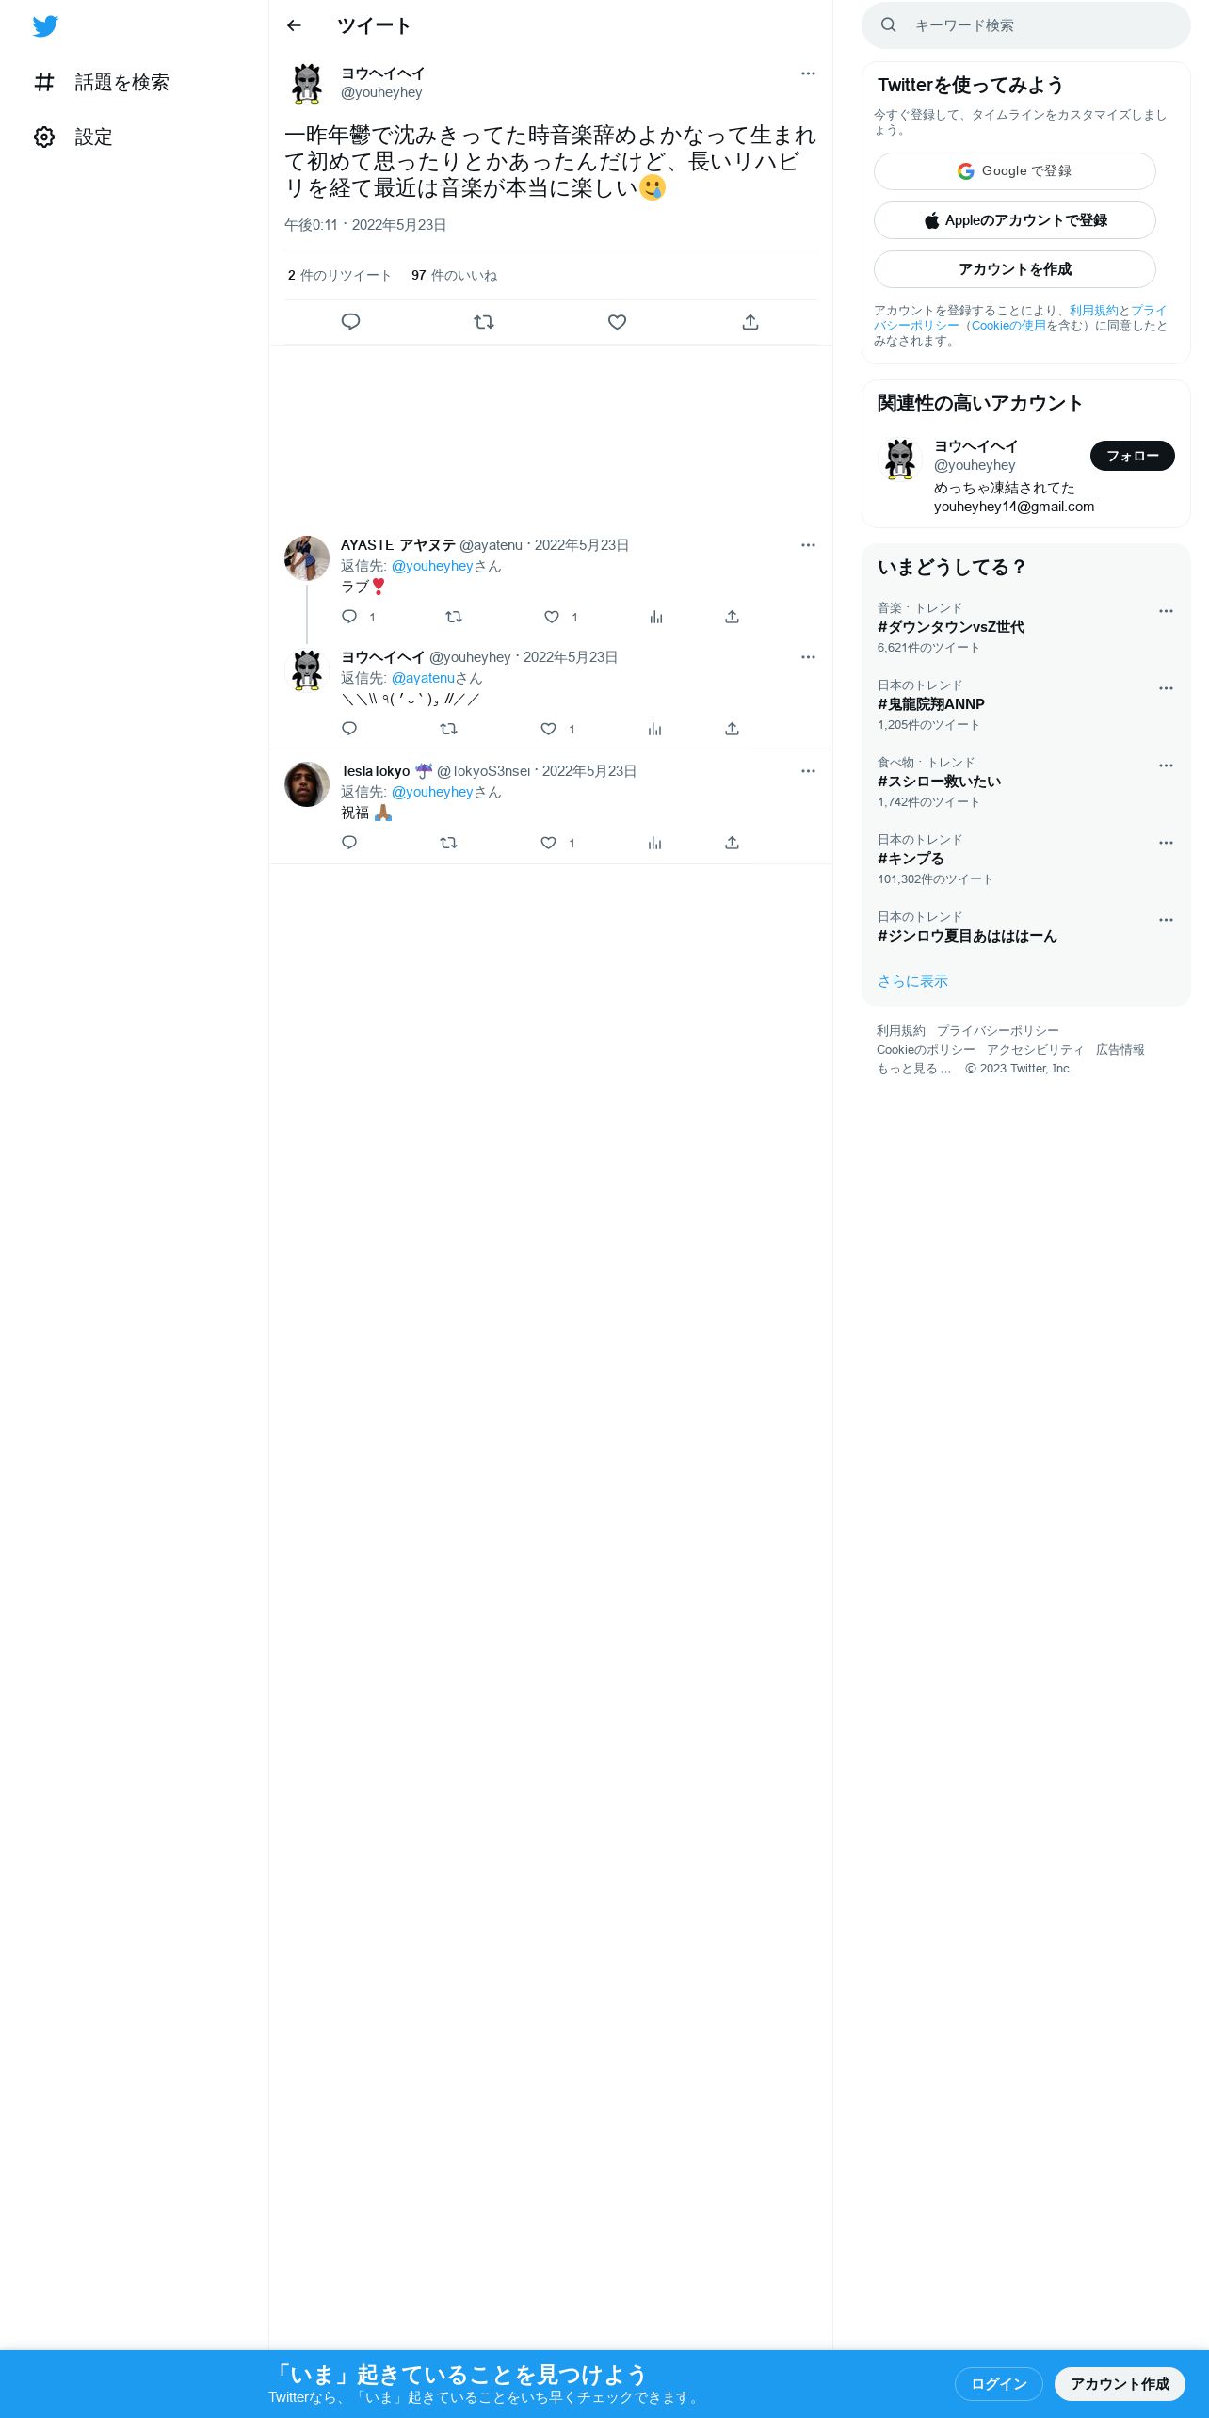The image size is (1209, 2418).
Task: Open the 設定 settings menu item
Action: (73, 137)
